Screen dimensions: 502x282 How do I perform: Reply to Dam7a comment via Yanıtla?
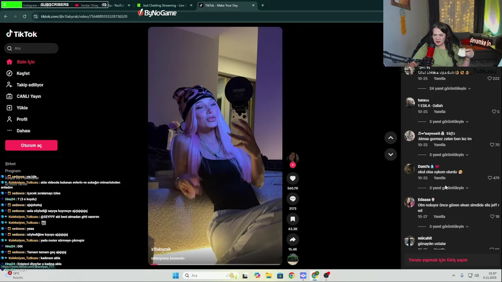point(439,178)
